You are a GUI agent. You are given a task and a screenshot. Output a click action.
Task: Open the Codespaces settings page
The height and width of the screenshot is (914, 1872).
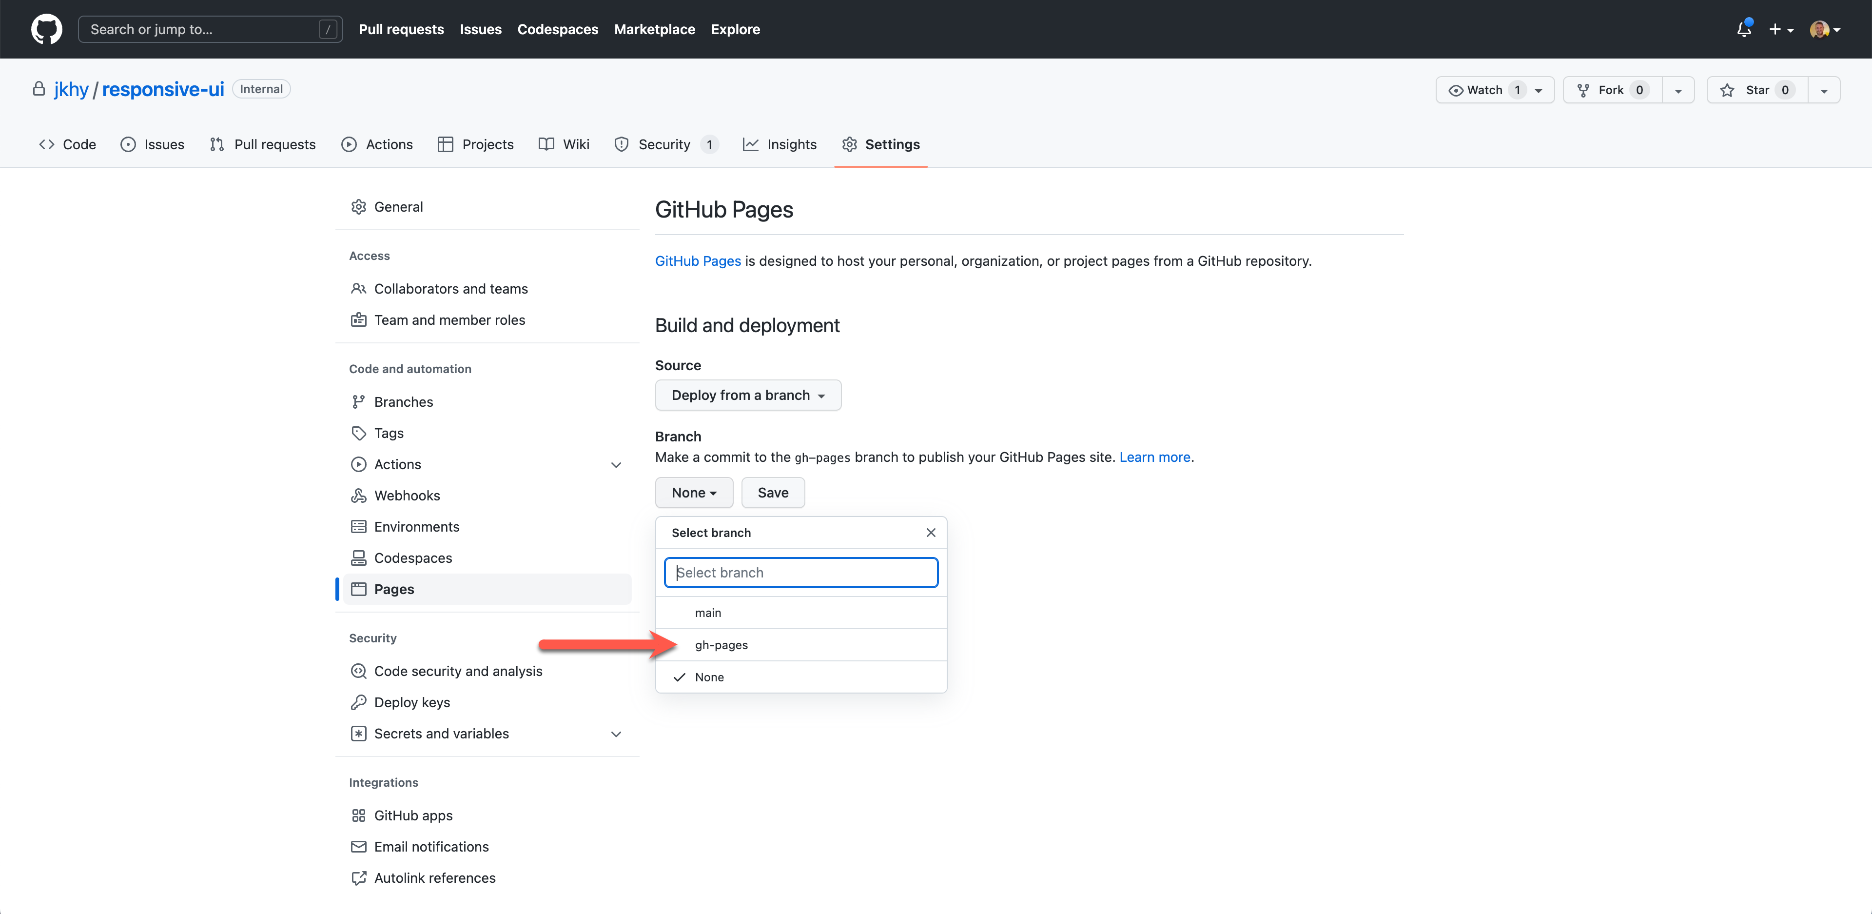413,557
